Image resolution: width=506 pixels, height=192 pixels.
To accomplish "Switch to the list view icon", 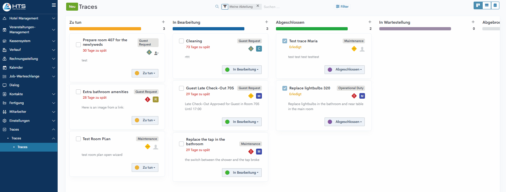I will point(487,5).
